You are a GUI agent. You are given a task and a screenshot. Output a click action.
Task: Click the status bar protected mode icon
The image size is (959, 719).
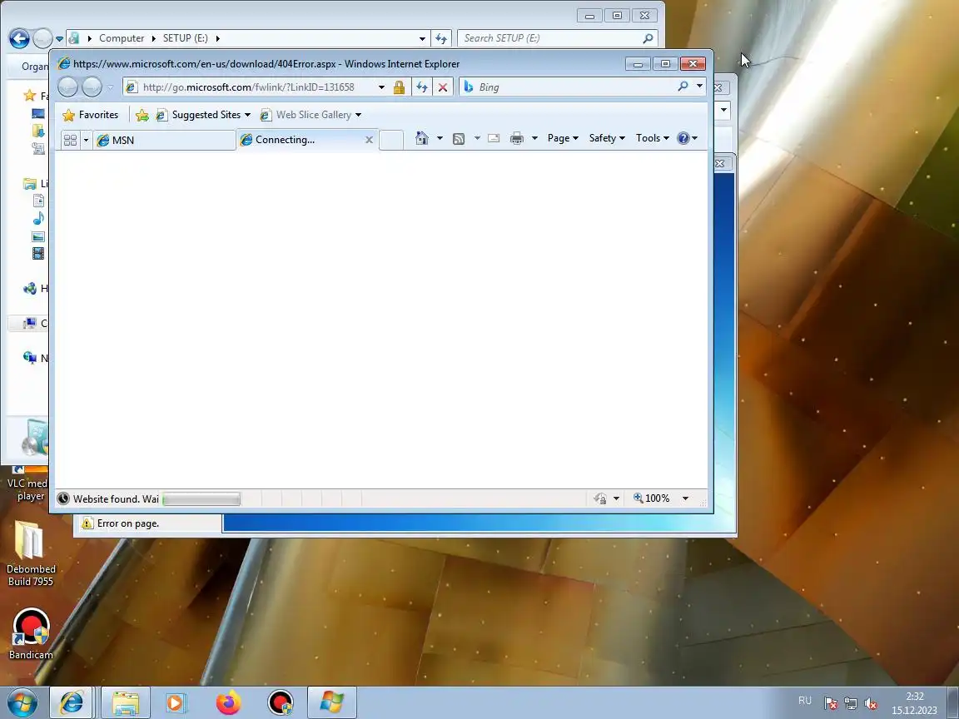tap(600, 499)
